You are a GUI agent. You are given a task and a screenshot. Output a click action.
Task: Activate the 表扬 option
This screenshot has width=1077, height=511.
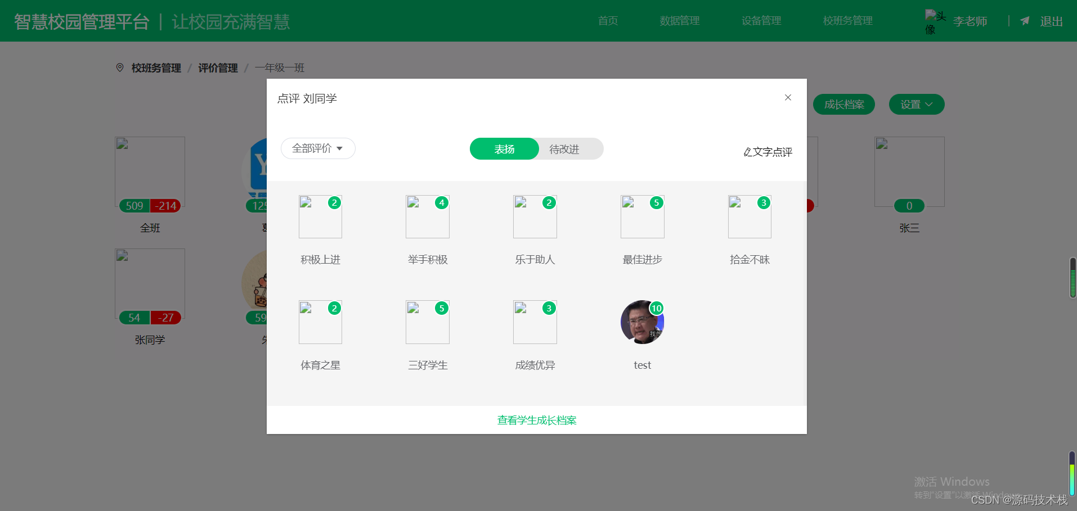504,148
